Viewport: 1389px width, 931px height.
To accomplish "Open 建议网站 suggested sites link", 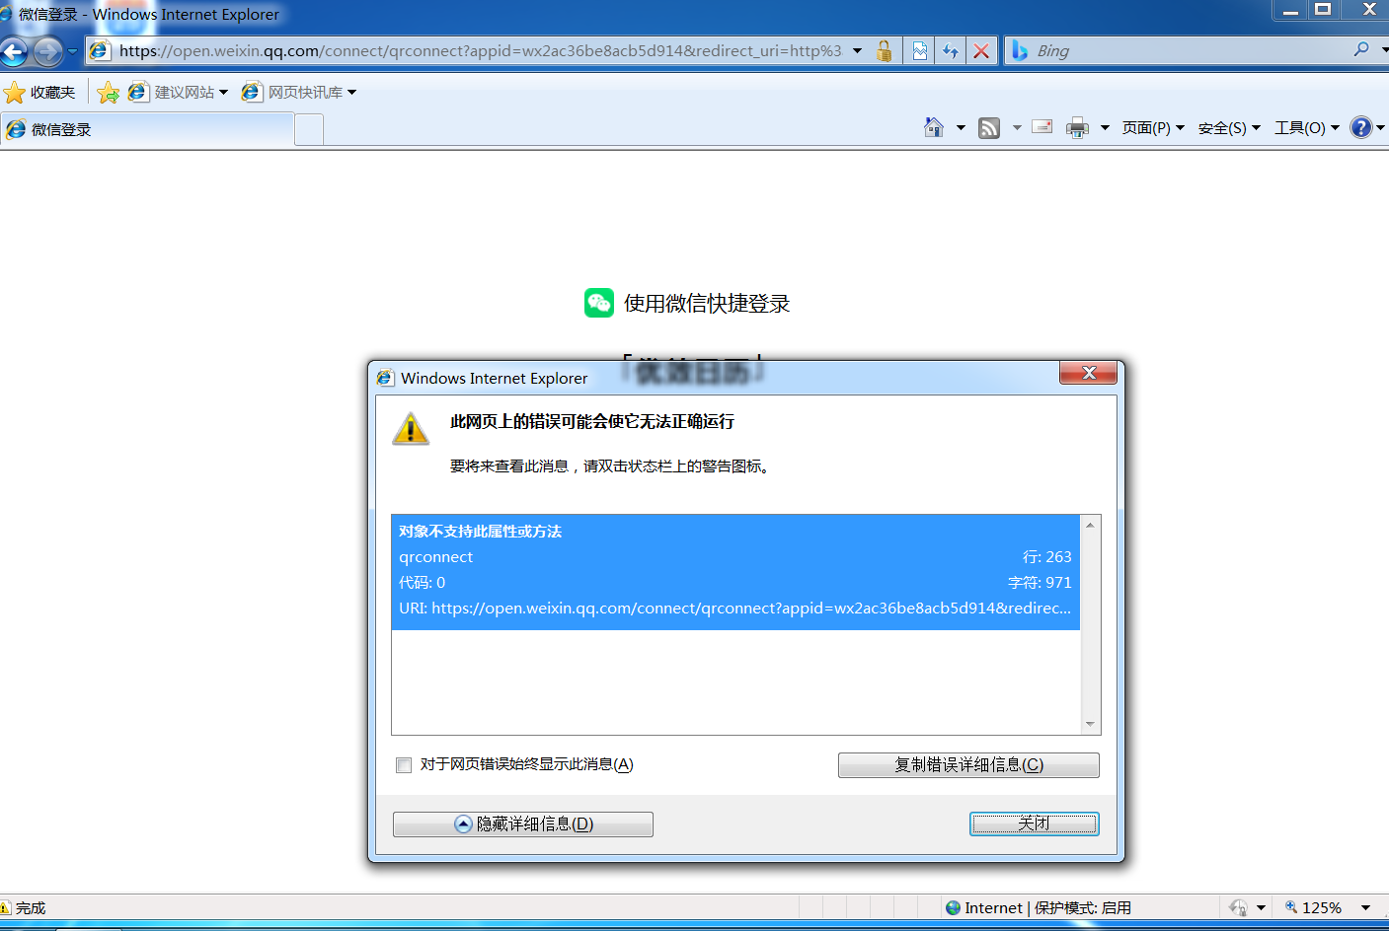I will click(x=178, y=92).
